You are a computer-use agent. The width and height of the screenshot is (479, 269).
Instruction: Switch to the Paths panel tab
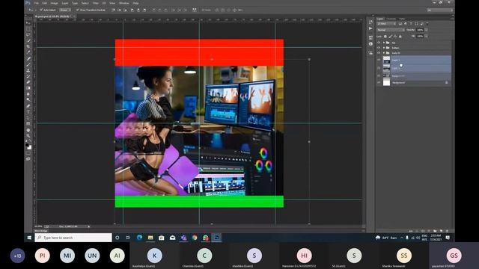point(403,19)
